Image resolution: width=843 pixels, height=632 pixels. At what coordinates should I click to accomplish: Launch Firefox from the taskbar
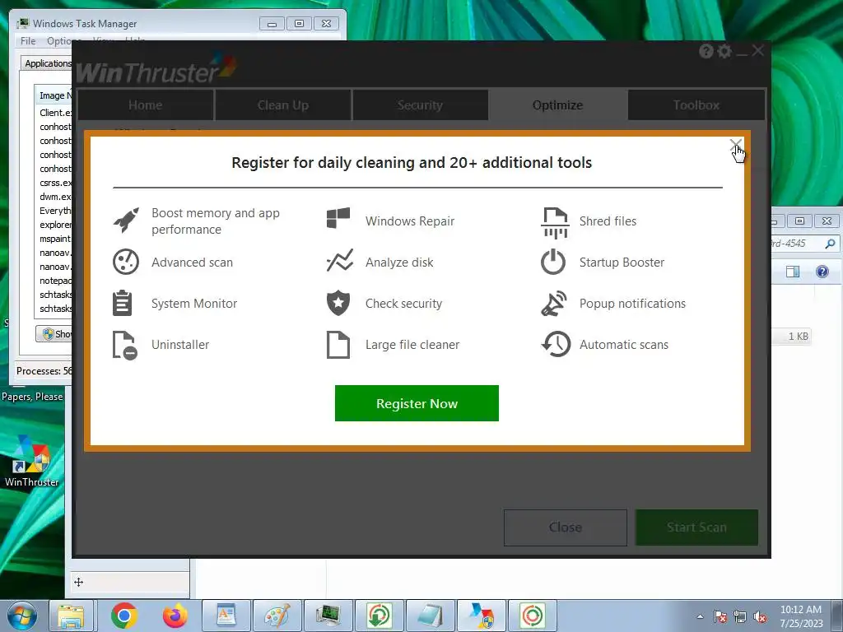click(x=175, y=616)
